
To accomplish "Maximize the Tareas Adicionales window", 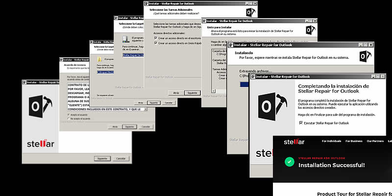I will click(x=251, y=3).
